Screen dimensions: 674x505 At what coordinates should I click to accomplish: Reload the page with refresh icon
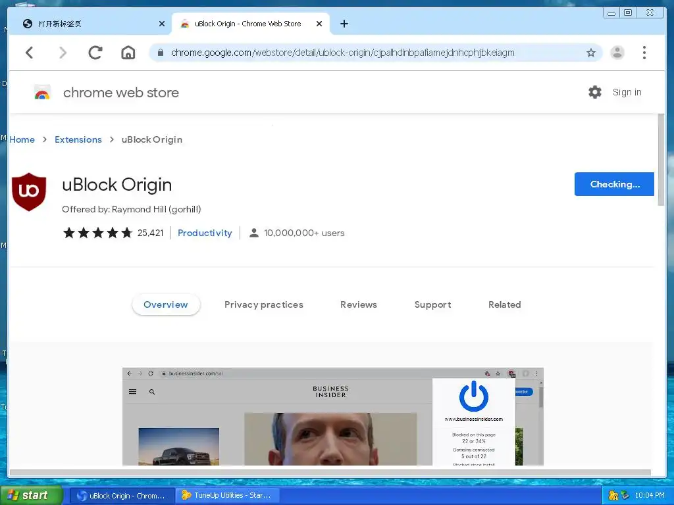95,53
